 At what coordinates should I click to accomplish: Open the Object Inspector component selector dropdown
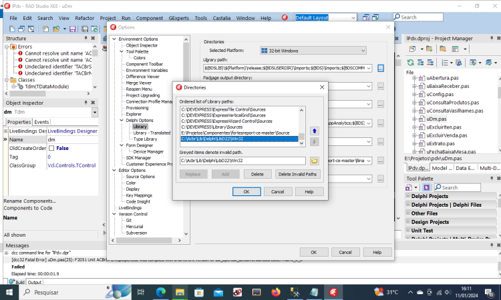(95, 112)
